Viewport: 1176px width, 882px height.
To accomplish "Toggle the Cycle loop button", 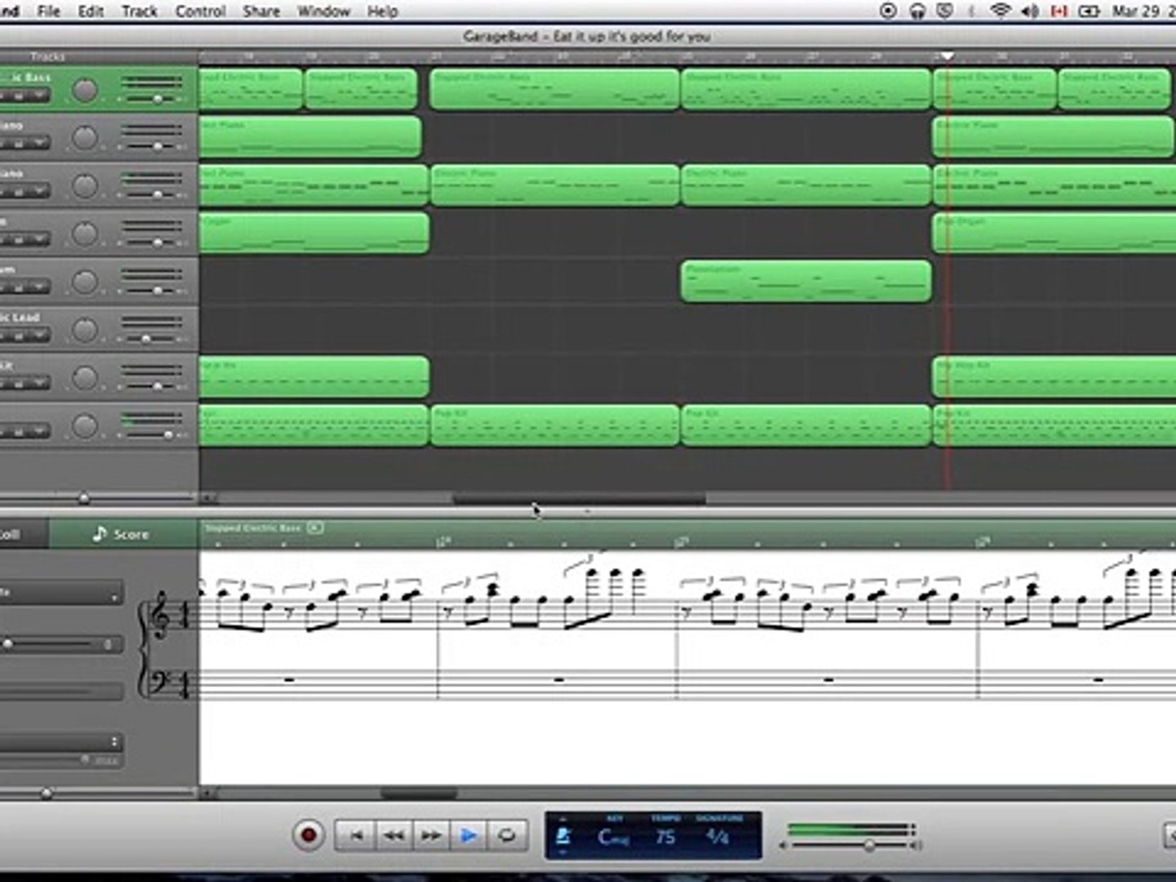I will 507,835.
